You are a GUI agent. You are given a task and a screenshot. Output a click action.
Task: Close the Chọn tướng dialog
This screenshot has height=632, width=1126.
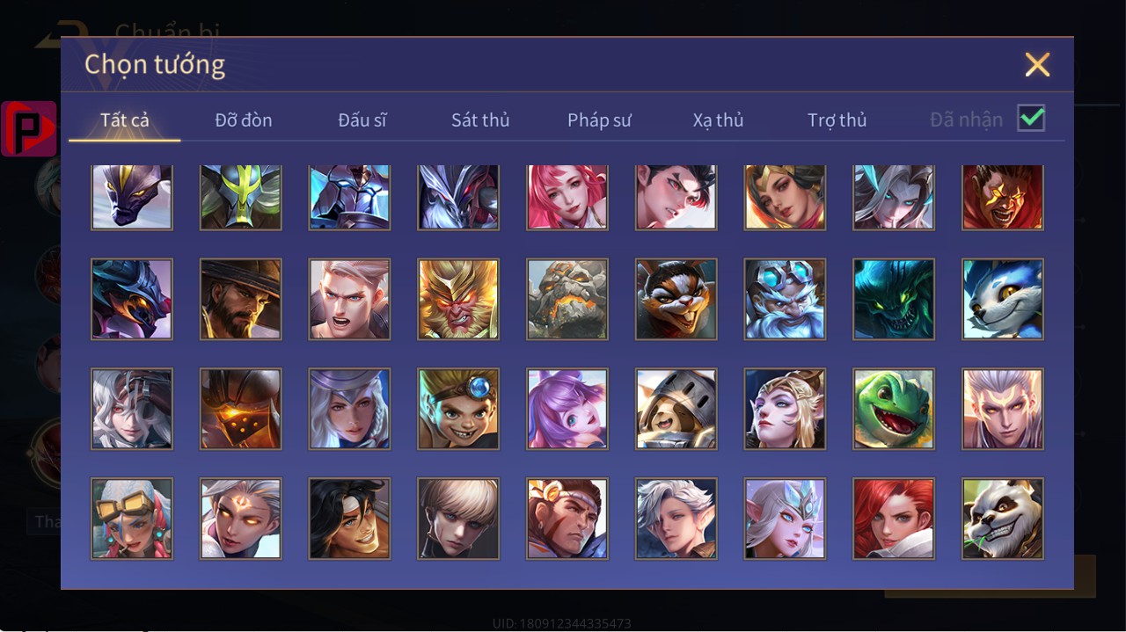(1038, 64)
